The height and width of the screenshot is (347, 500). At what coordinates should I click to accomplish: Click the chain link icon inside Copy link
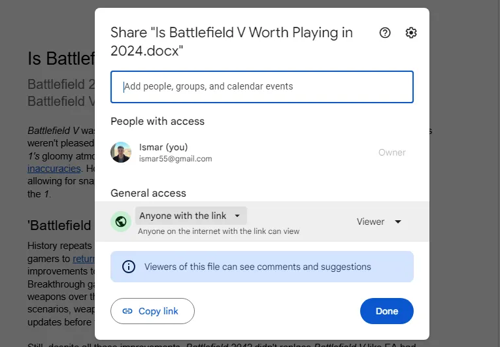point(127,311)
